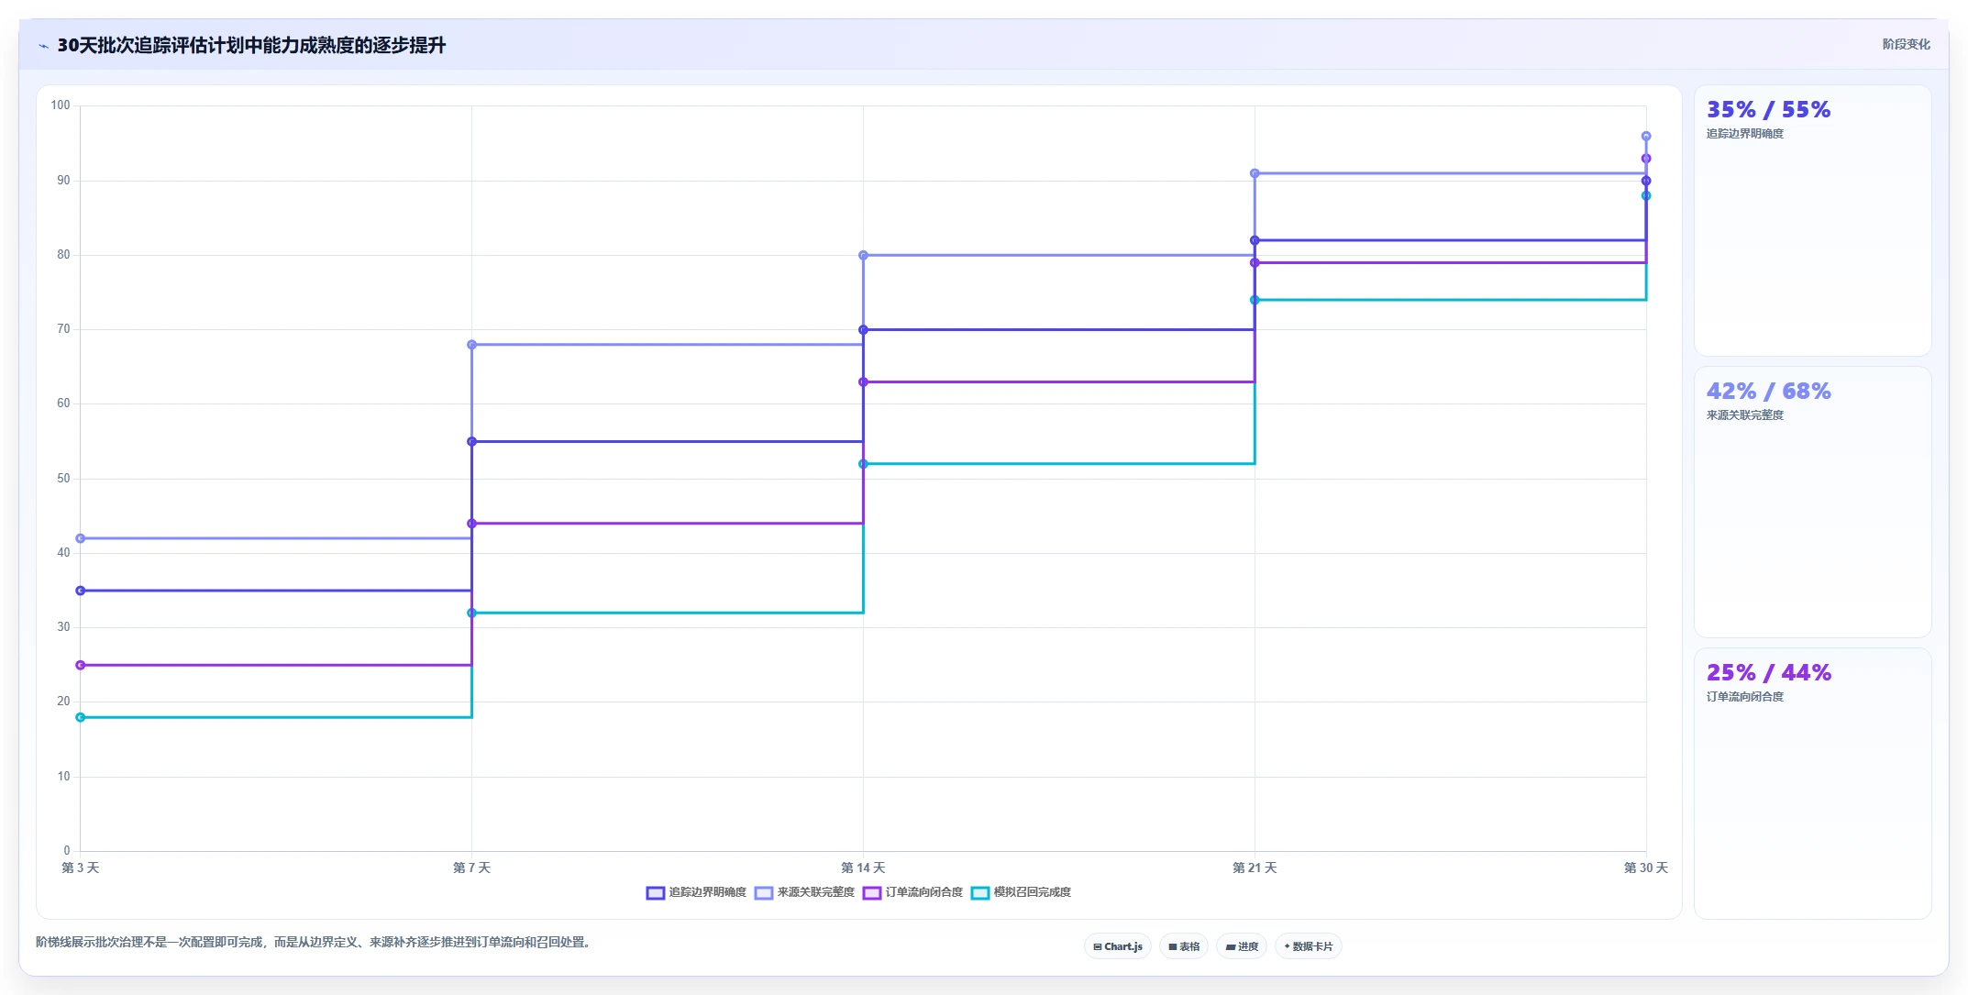Click the 模拟召回完成度 point at day 14 (52)
The height and width of the screenshot is (995, 1968).
pyautogui.click(x=863, y=464)
